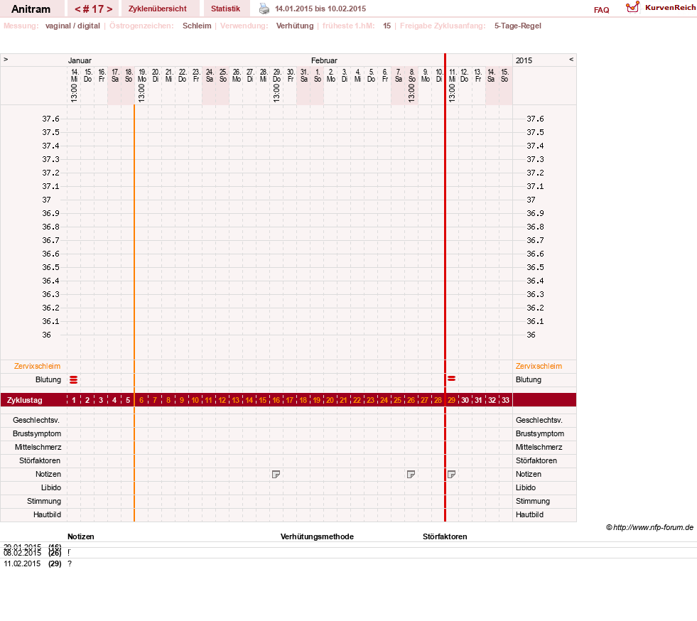Select cycle day 14 in Zyklustag row
Image resolution: width=697 pixels, height=621 pixels.
(249, 400)
